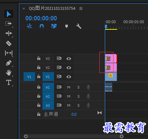The height and width of the screenshot is (139, 148).
Task: Click the blue timecode 00:00:00:00
Action: [41, 18]
